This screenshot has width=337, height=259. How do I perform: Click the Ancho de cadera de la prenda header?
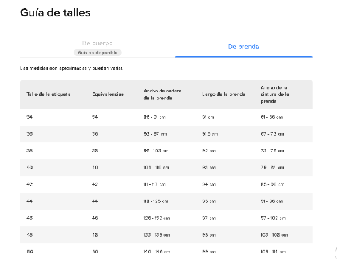coord(162,94)
